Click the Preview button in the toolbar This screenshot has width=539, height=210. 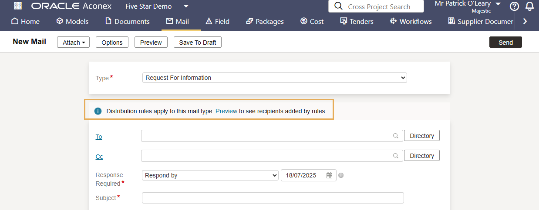[151, 42]
